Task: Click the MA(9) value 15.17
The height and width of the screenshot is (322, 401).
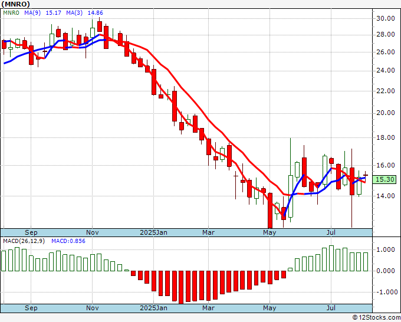Action: 54,13
